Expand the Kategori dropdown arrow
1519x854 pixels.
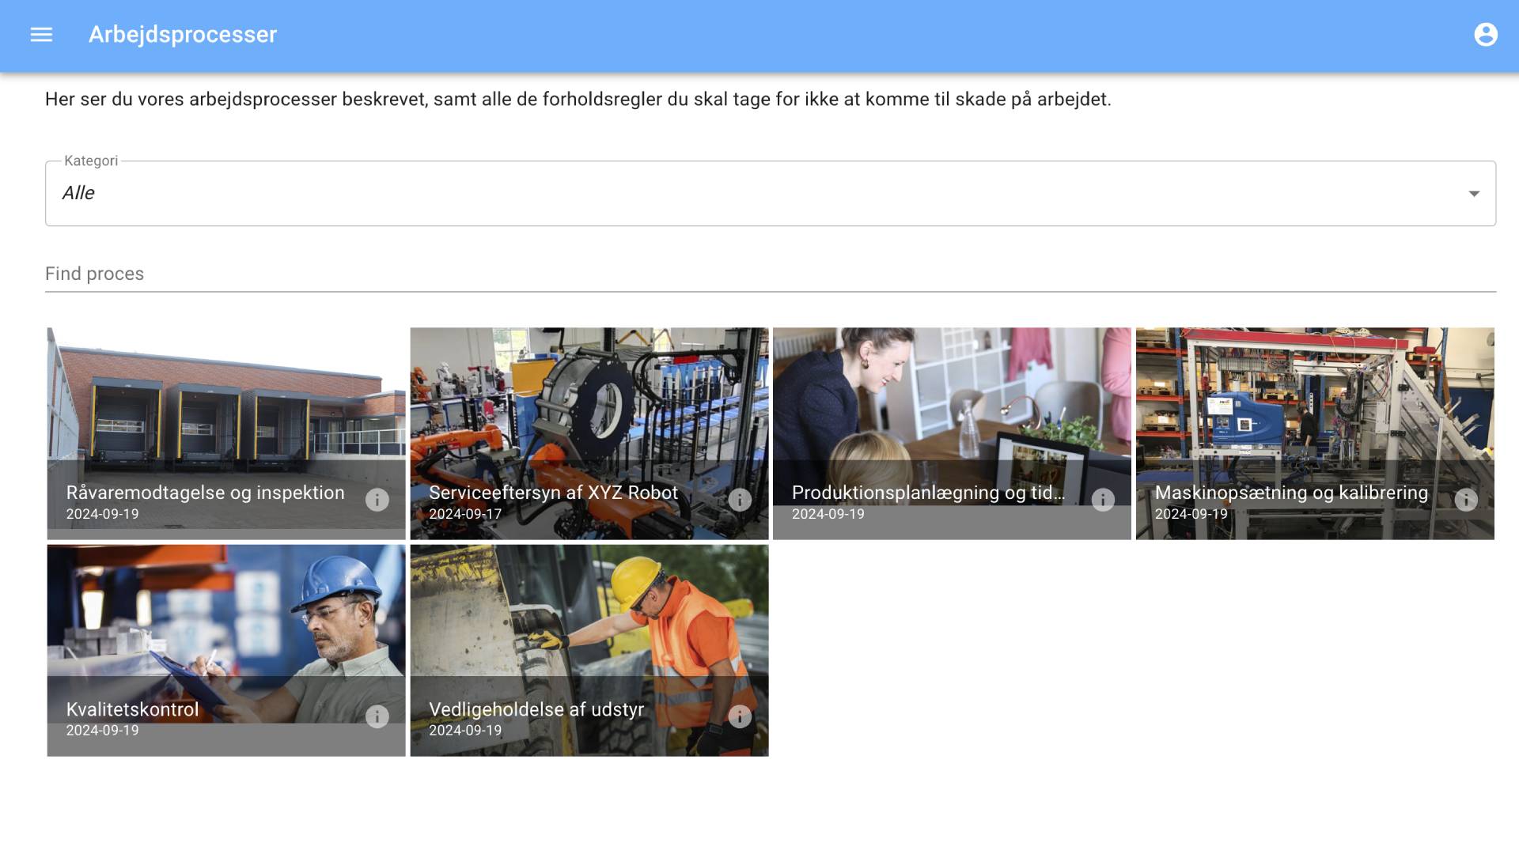point(1474,194)
